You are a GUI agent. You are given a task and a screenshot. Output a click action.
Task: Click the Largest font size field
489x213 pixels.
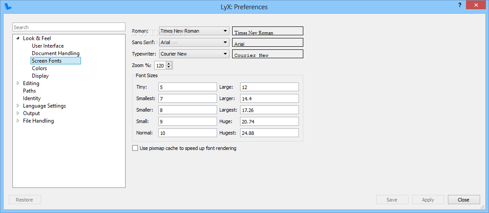269,110
